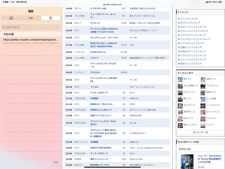The image size is (225, 169).
Task: Open 21:30 TOKYO MX 天官賜福 link
Action: 94,98
